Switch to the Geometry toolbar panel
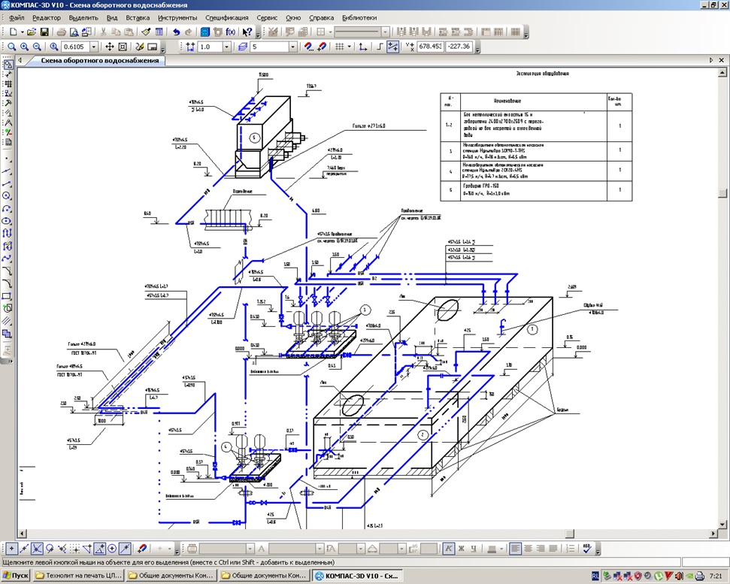 tap(8, 65)
